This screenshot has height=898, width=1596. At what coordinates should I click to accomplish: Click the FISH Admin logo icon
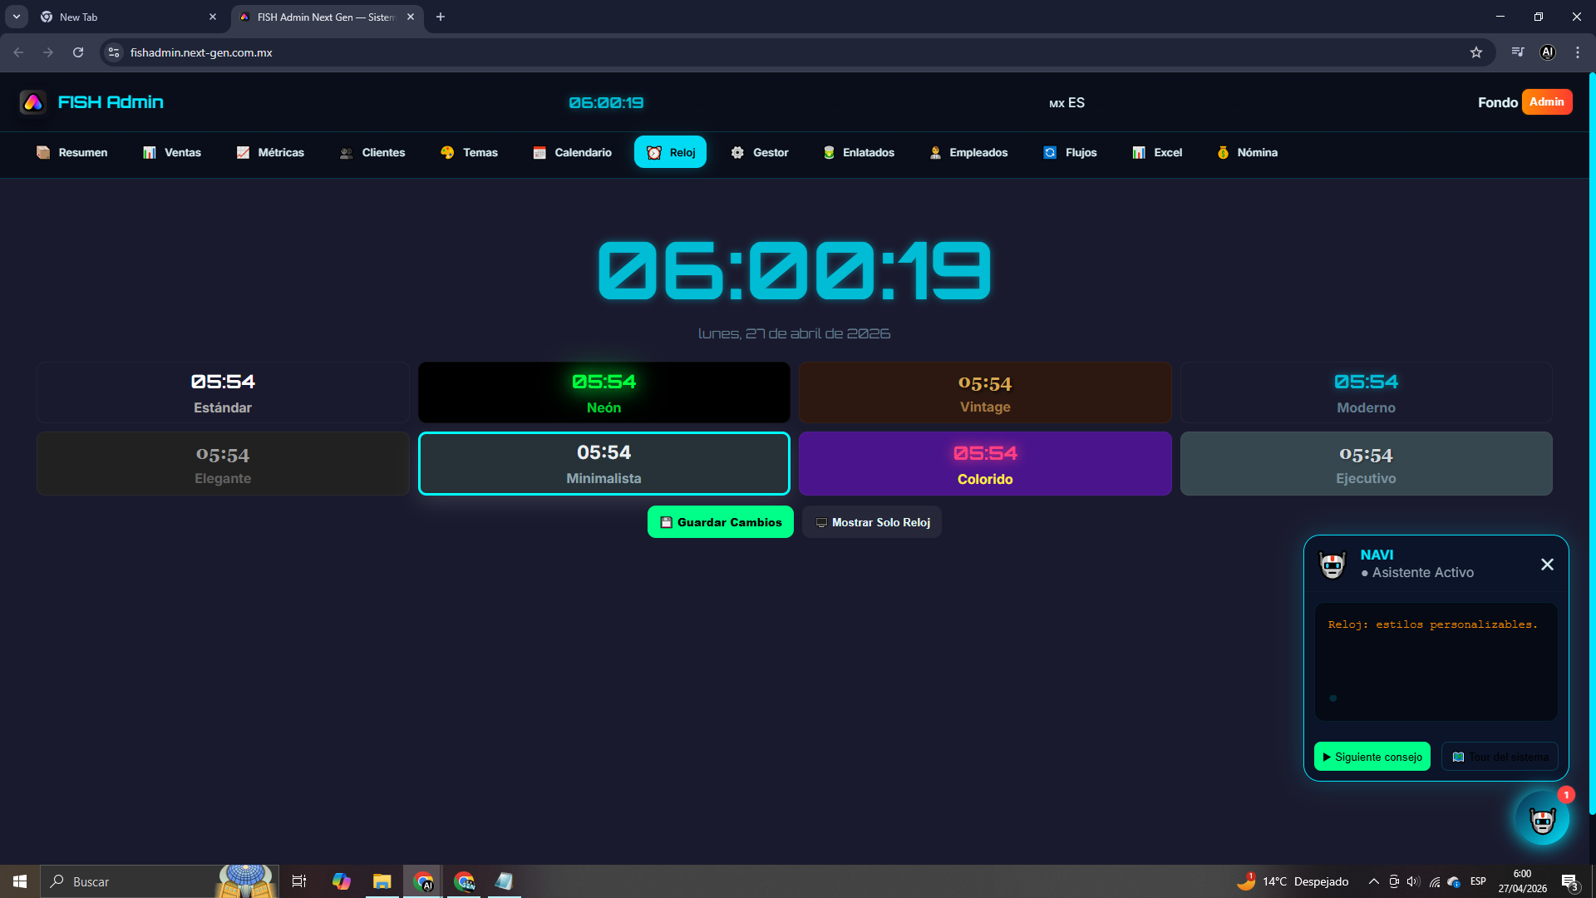point(33,102)
